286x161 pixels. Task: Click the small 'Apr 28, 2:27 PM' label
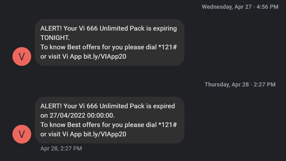click(x=61, y=149)
